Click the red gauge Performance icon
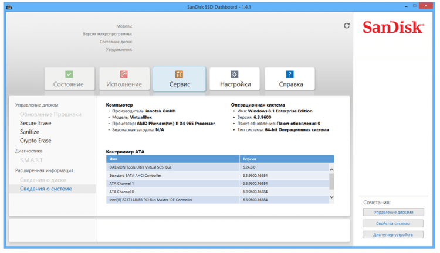The height and width of the screenshot is (253, 440). click(124, 74)
